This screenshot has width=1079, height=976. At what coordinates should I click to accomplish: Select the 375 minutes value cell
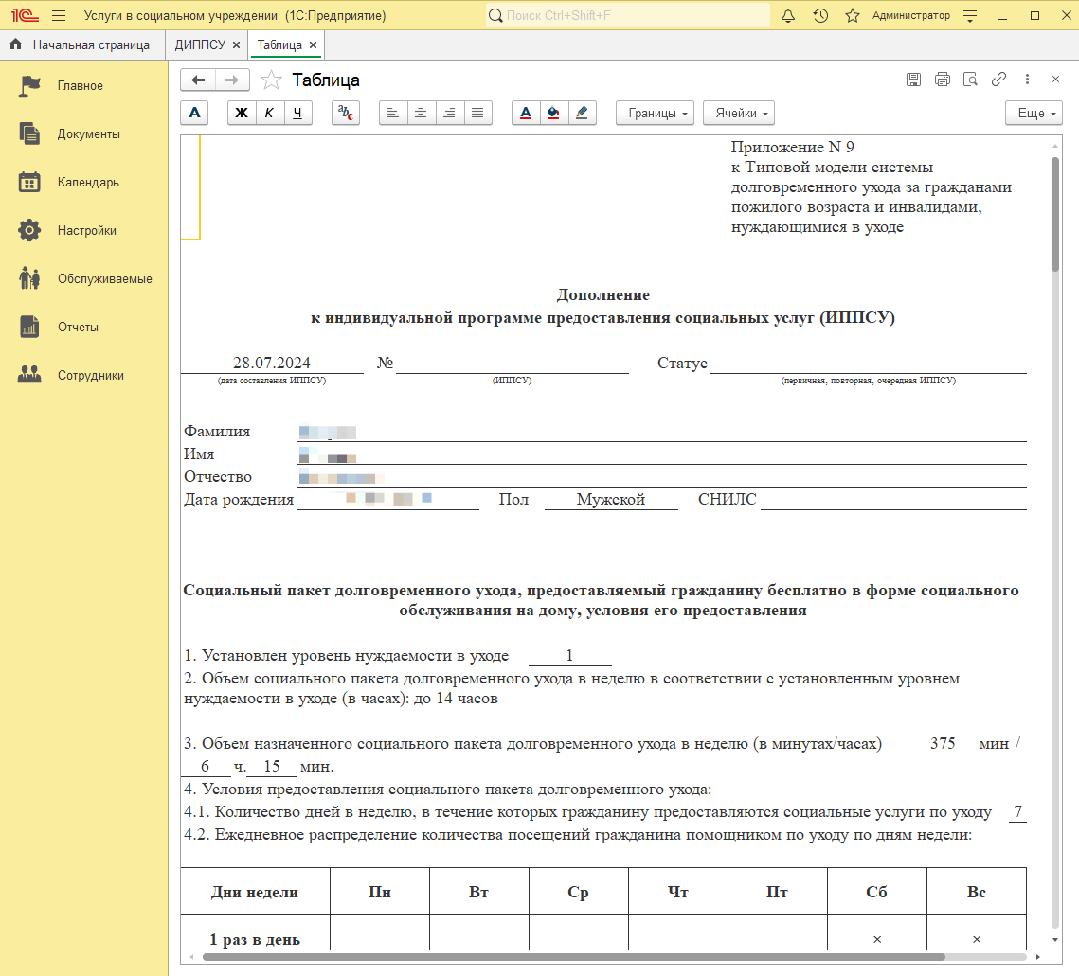point(943,743)
